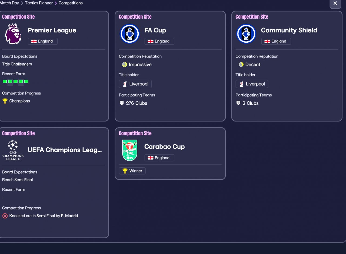Click the FA Cup Impressive reputation pie icon
The image size is (346, 254).
[124, 65]
